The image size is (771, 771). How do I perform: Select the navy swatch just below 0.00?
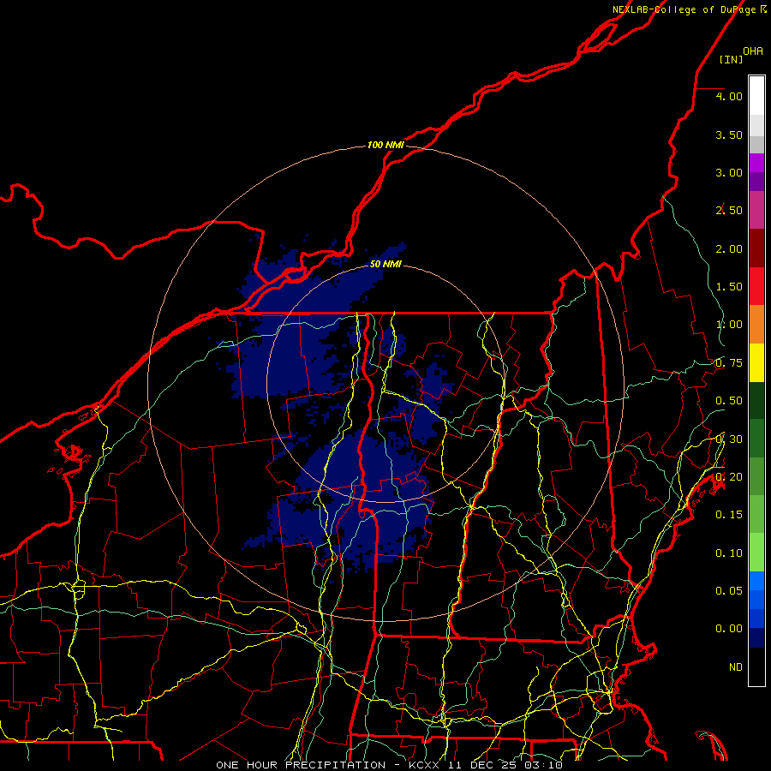coord(756,638)
